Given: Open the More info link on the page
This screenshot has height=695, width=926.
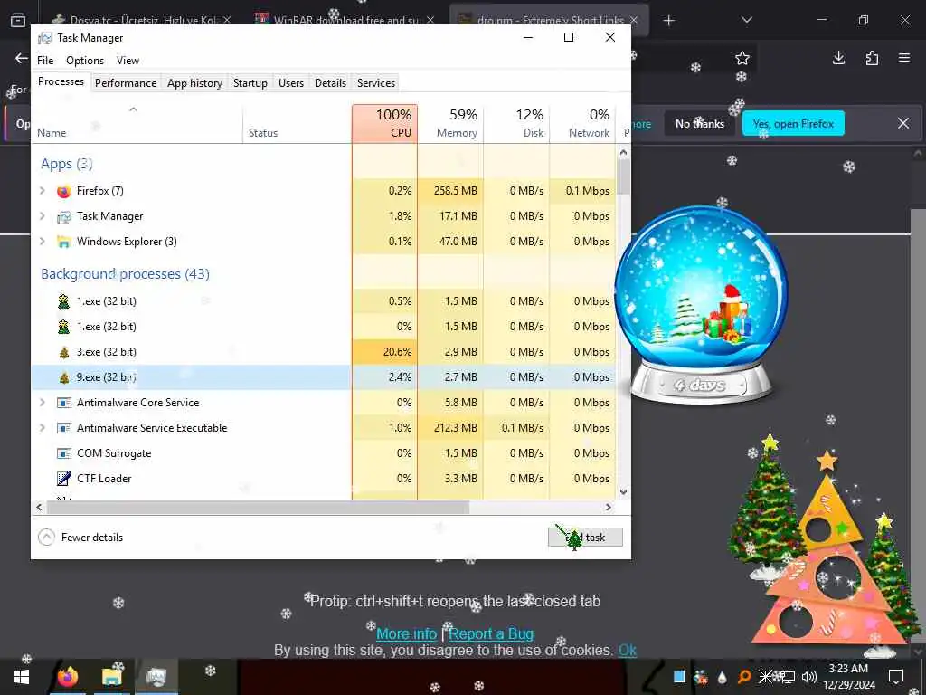Looking at the screenshot, I should point(406,633).
